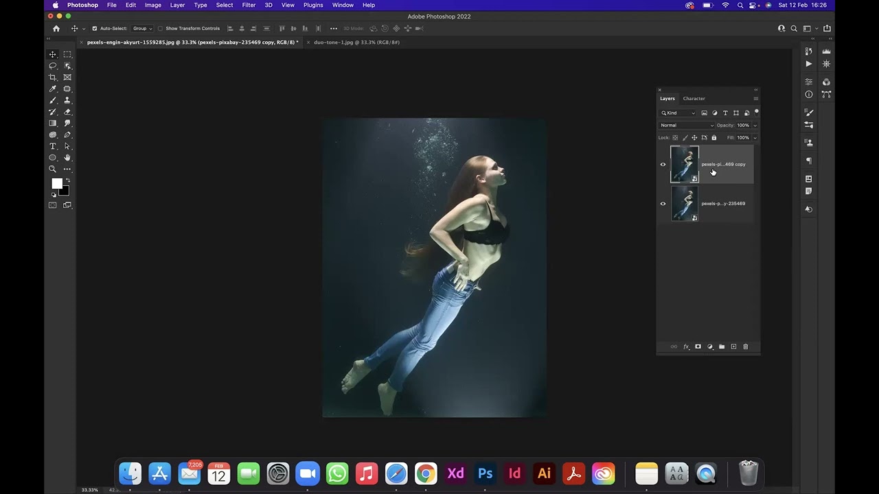
Task: Toggle lock image pixels brush icon
Action: [x=685, y=137]
